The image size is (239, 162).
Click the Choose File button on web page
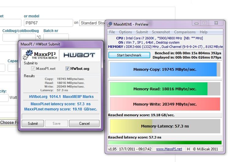click(9, 122)
